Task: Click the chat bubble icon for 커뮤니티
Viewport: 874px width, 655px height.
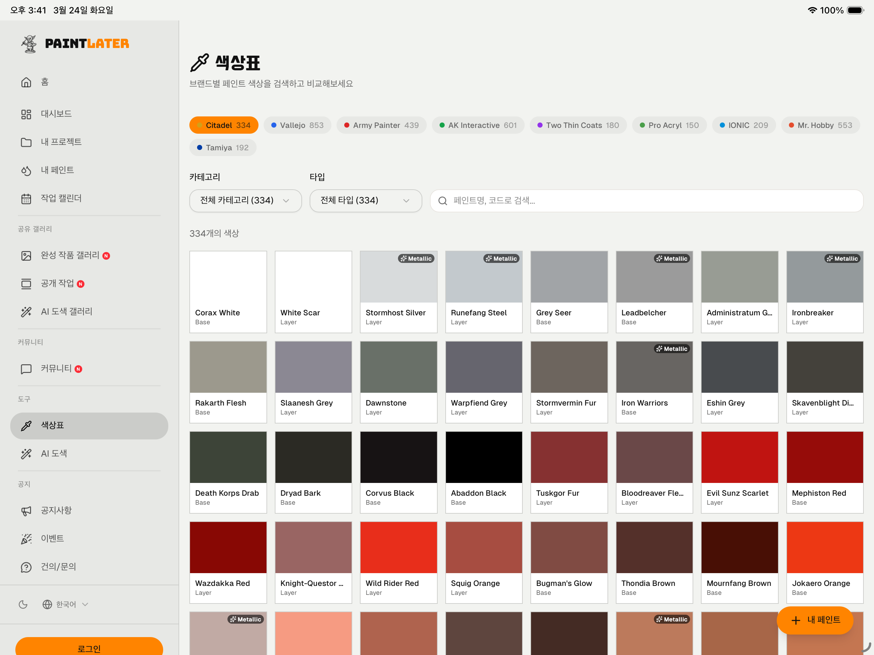Action: [26, 369]
